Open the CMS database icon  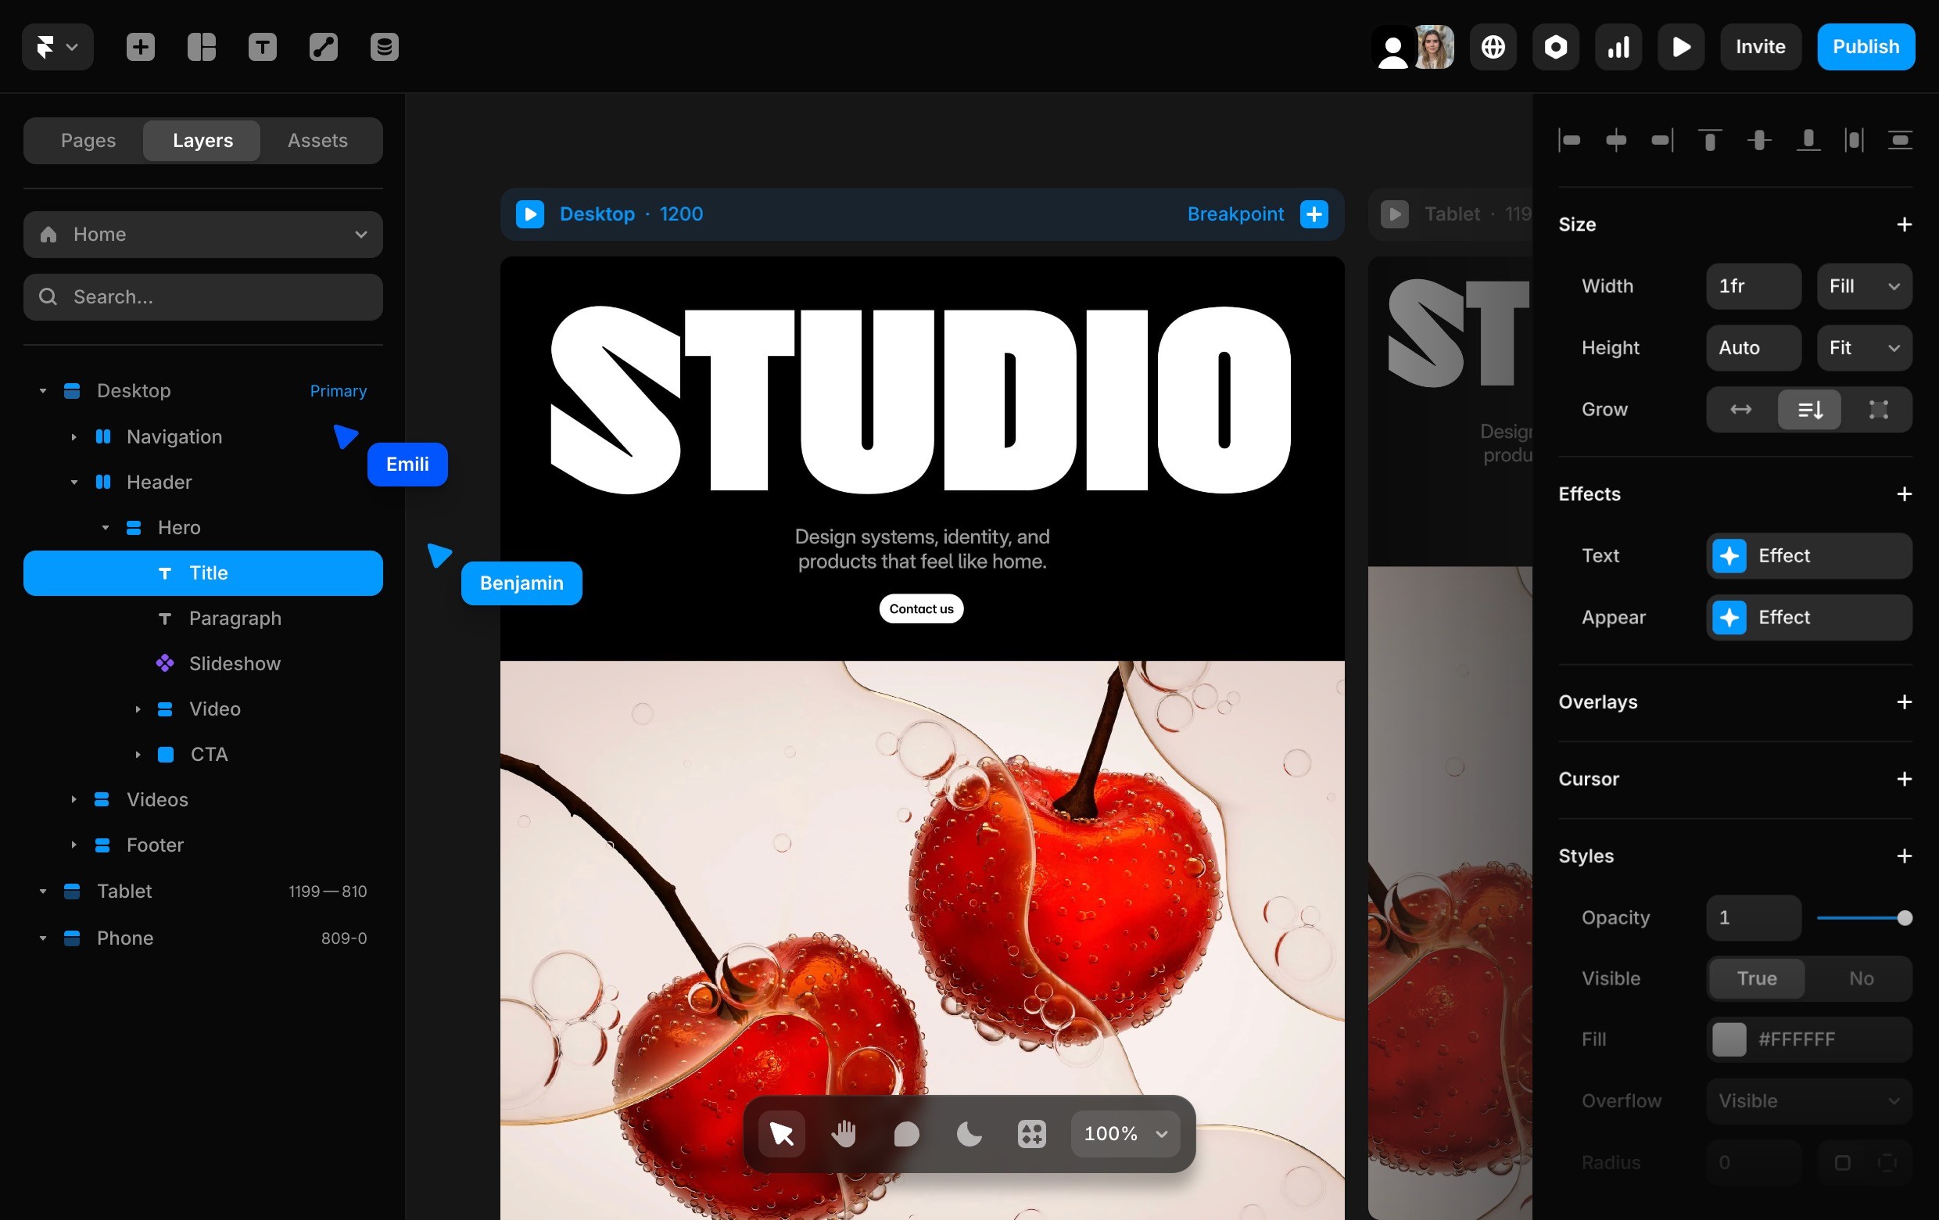[384, 47]
